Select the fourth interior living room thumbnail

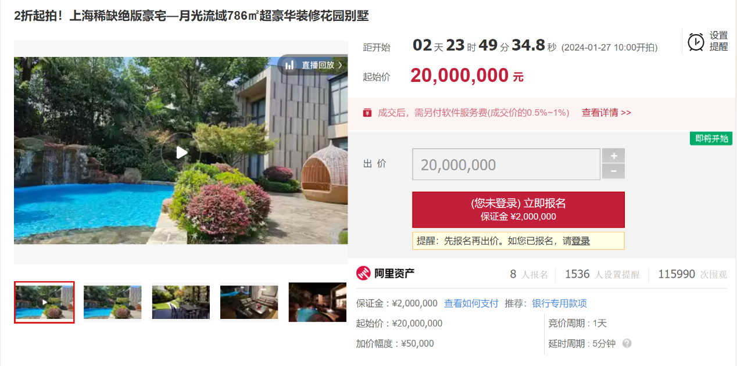coord(249,302)
